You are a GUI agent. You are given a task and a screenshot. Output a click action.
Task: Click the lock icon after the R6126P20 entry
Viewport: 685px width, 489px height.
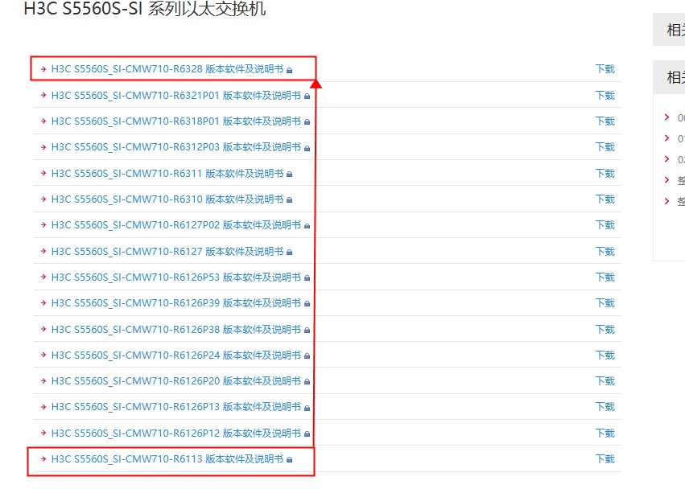click(307, 382)
